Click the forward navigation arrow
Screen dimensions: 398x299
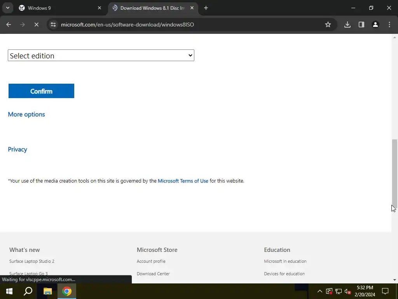(23, 25)
